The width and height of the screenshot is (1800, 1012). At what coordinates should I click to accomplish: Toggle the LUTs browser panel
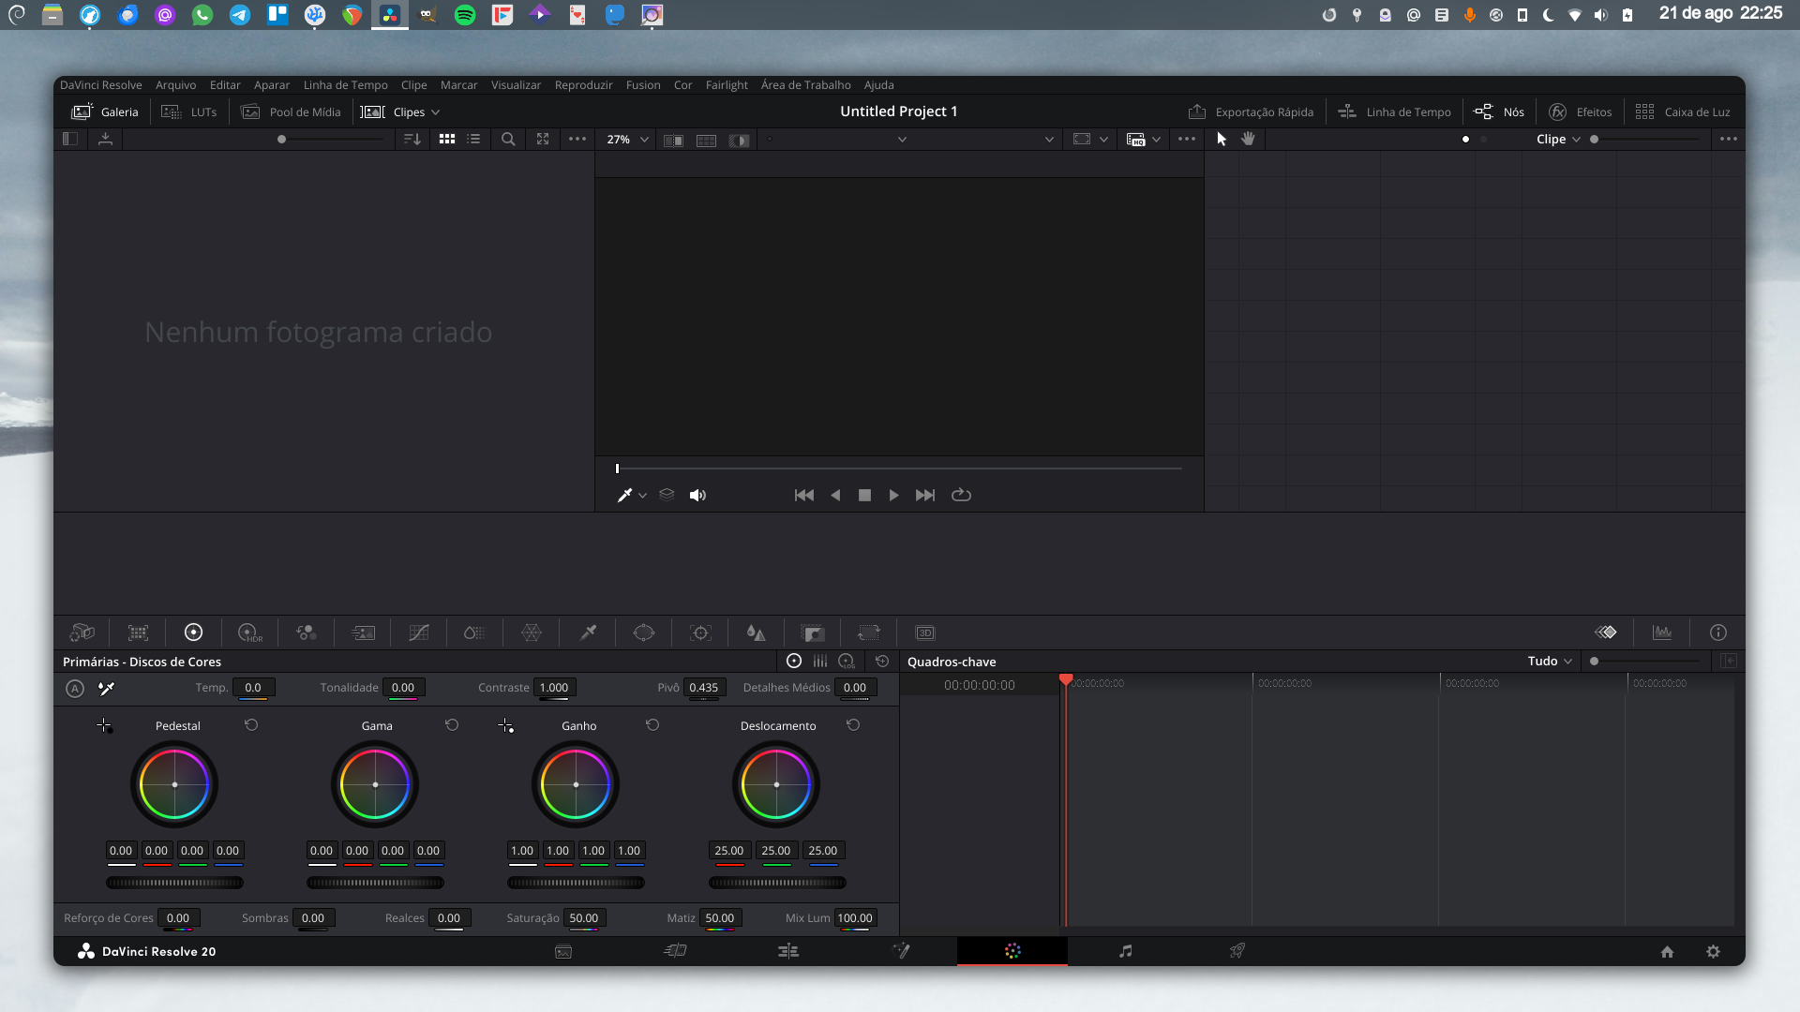(188, 112)
